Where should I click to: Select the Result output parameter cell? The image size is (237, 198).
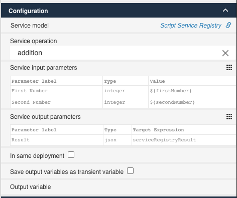click(57, 140)
